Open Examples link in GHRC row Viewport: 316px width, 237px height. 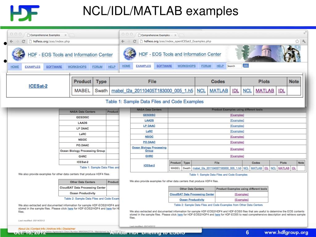tap(237, 156)
